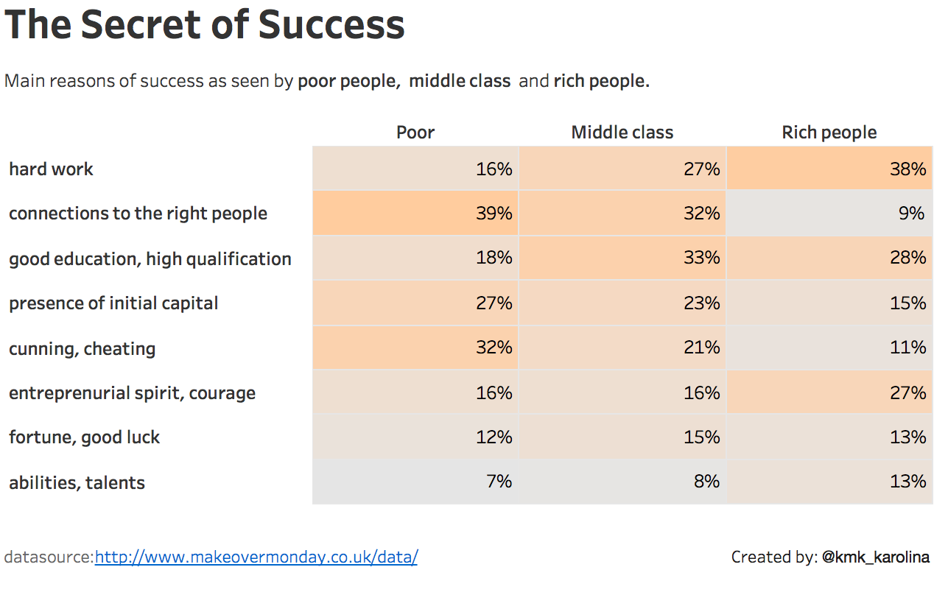The width and height of the screenshot is (934, 595).
Task: Select 'entreprenurial spirit, courage' row label
Action: 133,393
